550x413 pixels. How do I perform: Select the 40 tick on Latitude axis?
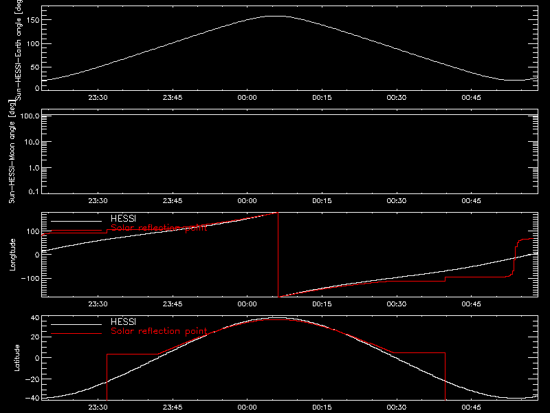click(35, 318)
